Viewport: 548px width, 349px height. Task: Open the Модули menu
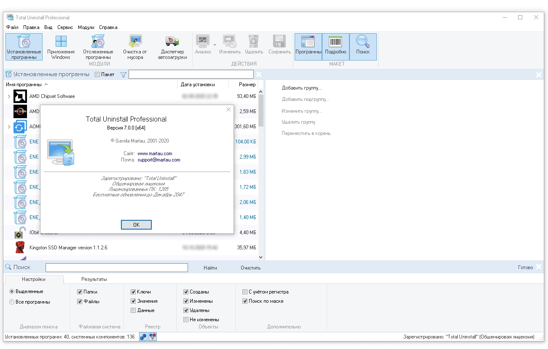point(86,27)
